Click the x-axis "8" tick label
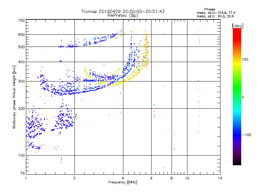 pyautogui.click(x=172, y=178)
